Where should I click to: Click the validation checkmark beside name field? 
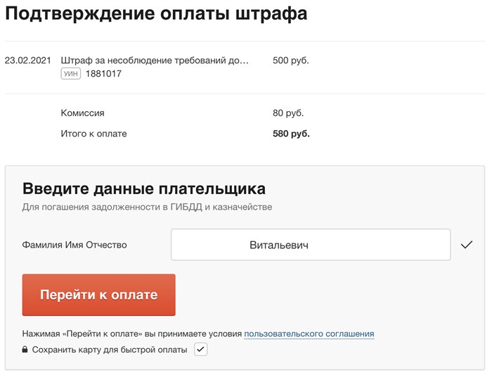coord(467,245)
